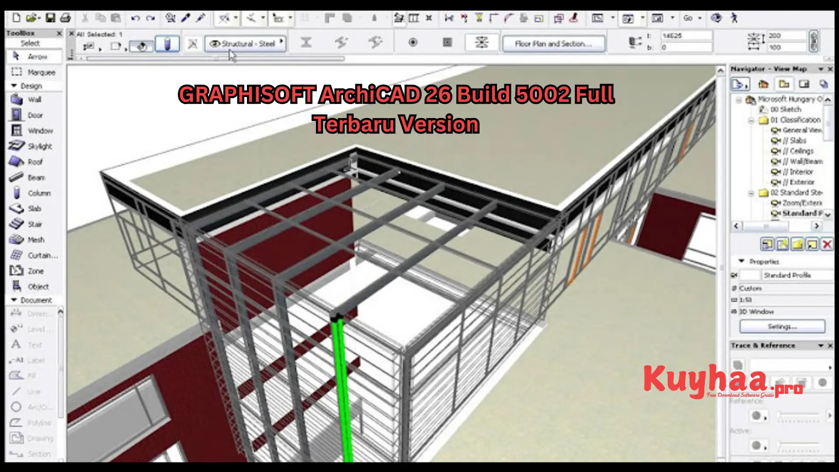The image size is (839, 472).
Task: Open the view Settings... button
Action: tap(782, 326)
